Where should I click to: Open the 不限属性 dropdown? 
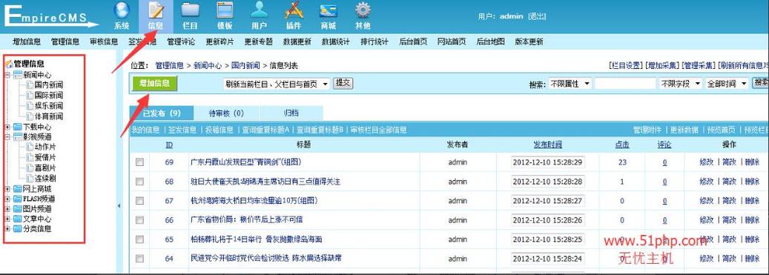point(570,84)
